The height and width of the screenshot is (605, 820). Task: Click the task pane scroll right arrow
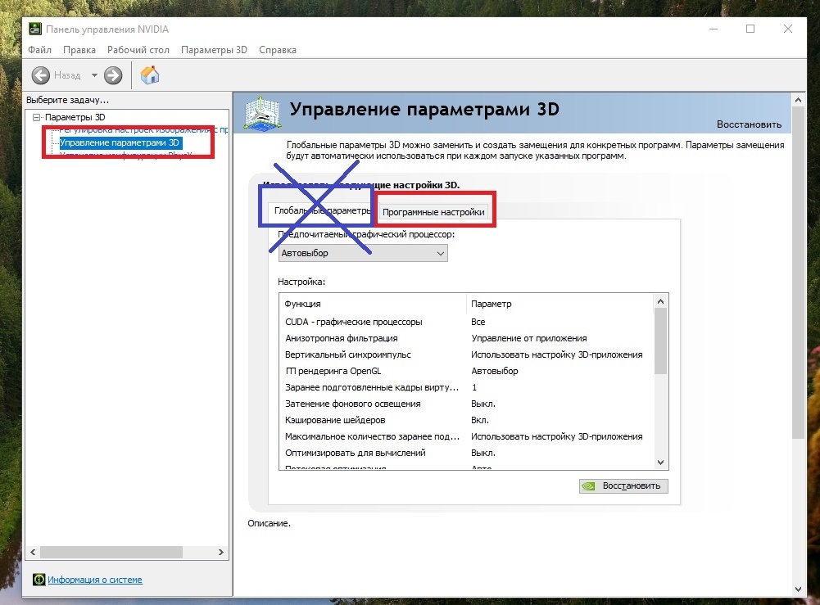[x=220, y=552]
